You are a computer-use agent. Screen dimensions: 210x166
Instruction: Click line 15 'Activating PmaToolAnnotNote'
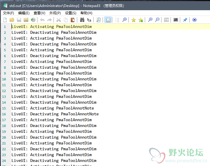click(62, 108)
